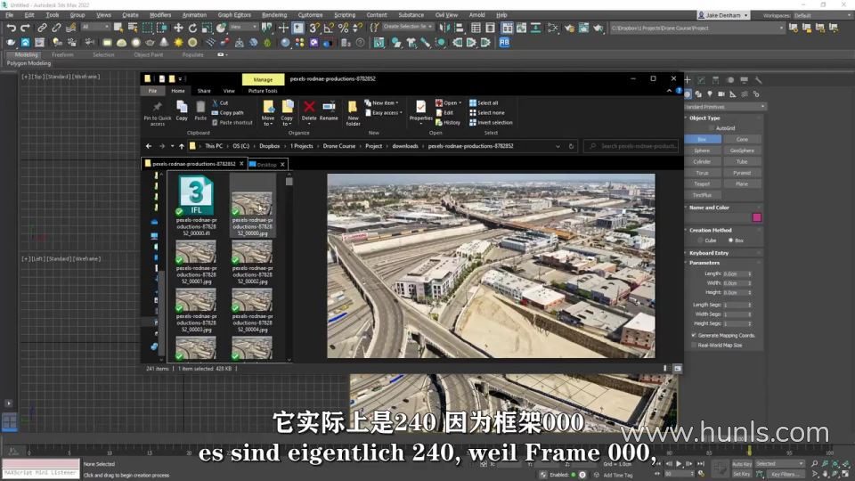Screen dimensions: 855x481
Task: Select the Lights category in Create panel
Action: [710, 94]
